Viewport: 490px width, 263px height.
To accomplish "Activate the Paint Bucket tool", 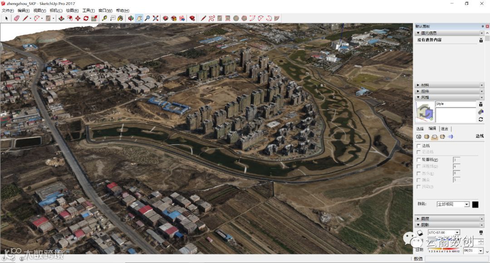I will click(x=120, y=19).
